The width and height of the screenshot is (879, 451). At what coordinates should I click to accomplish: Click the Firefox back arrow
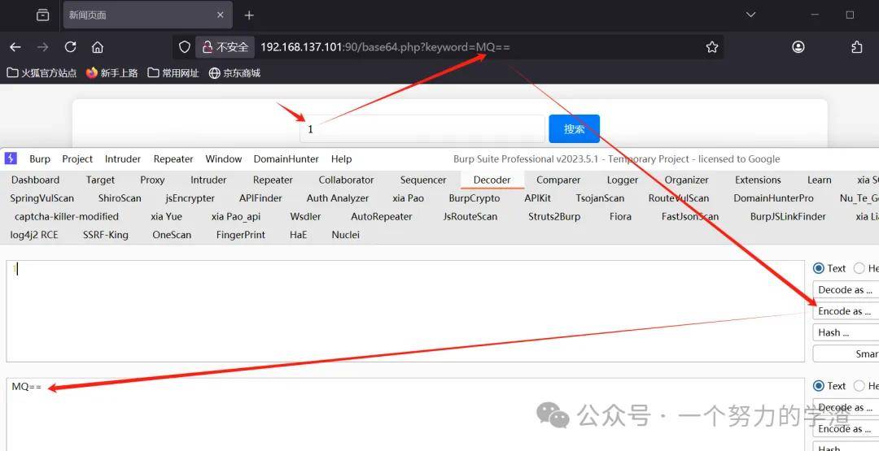[x=15, y=47]
